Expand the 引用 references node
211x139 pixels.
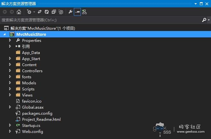10,46
